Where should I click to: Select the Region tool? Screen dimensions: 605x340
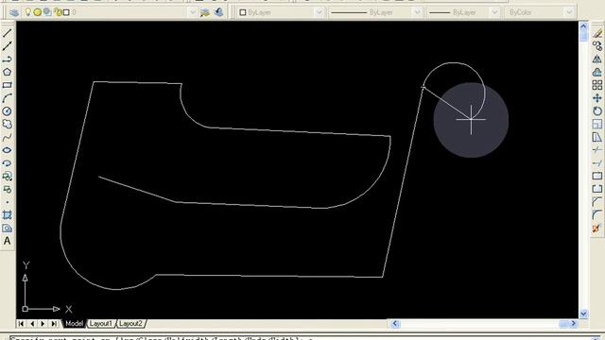click(7, 229)
